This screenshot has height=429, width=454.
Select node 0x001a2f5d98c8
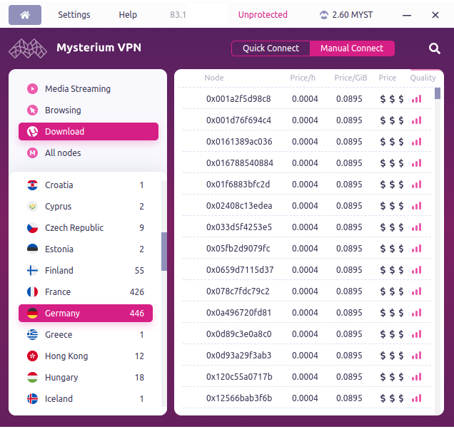(238, 99)
